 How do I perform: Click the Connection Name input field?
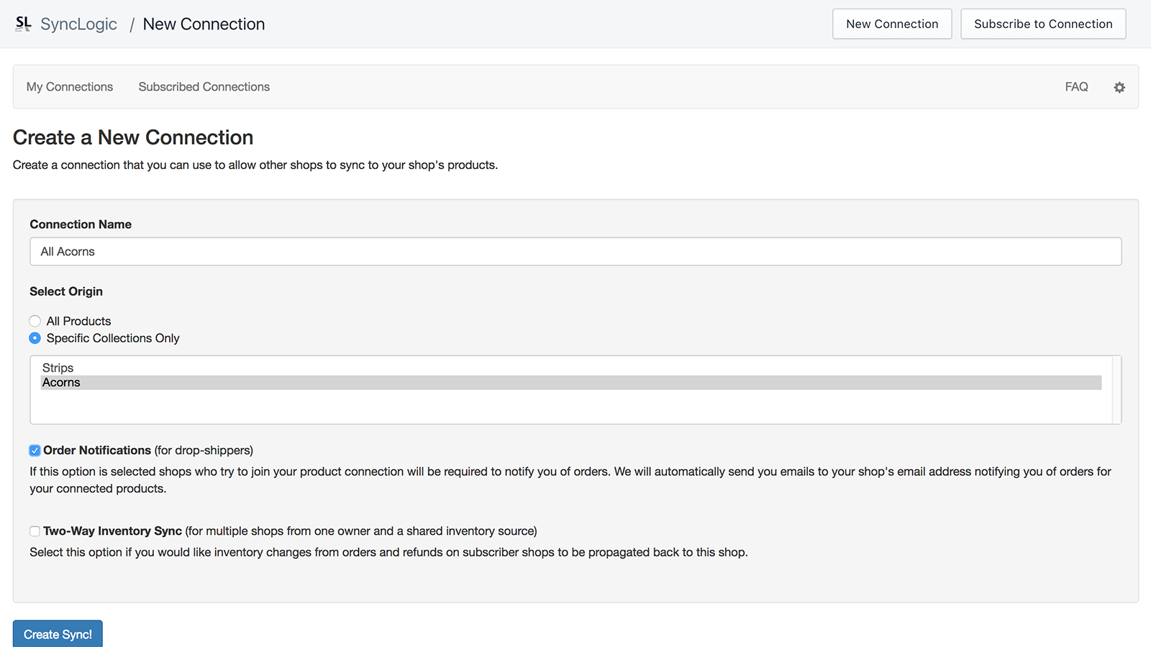(x=575, y=252)
